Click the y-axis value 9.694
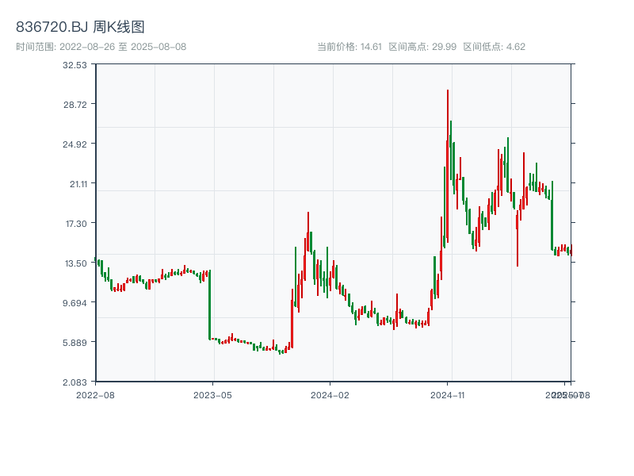 pyautogui.click(x=74, y=303)
